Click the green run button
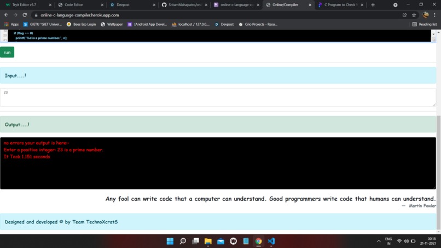Image resolution: width=441 pixels, height=248 pixels. 7,53
